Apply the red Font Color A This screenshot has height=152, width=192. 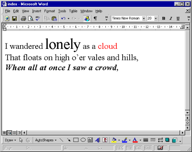[x=135, y=140]
